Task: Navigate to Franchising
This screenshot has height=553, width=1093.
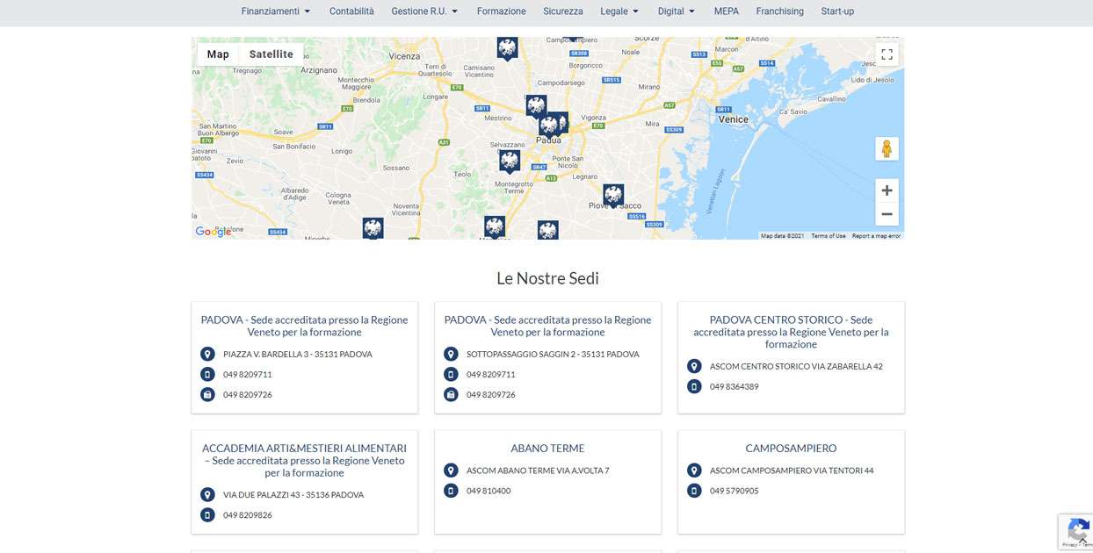Action: [780, 11]
